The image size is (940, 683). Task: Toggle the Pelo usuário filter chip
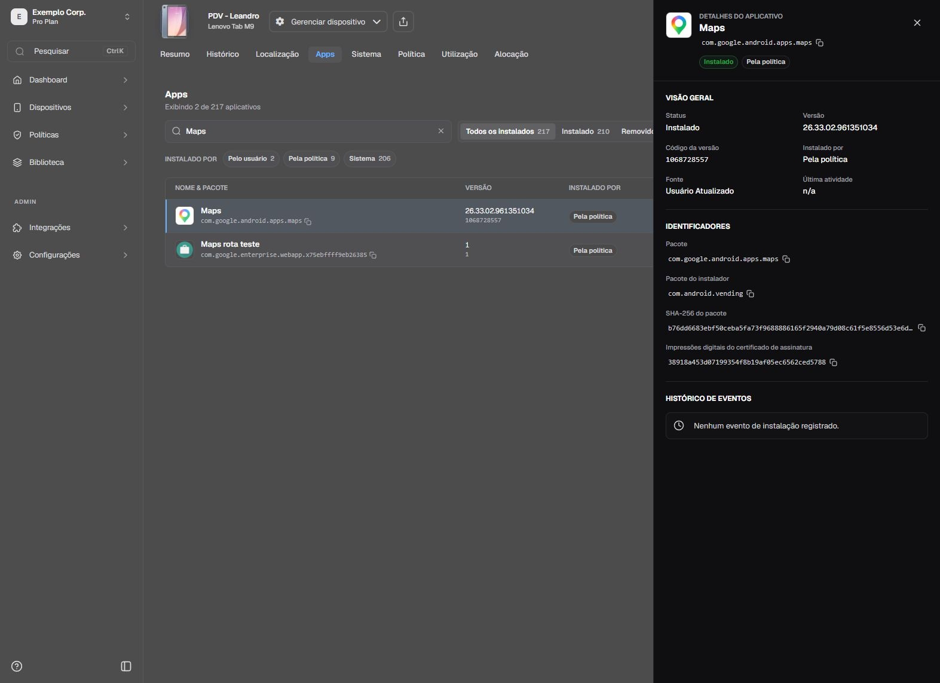[x=251, y=159]
